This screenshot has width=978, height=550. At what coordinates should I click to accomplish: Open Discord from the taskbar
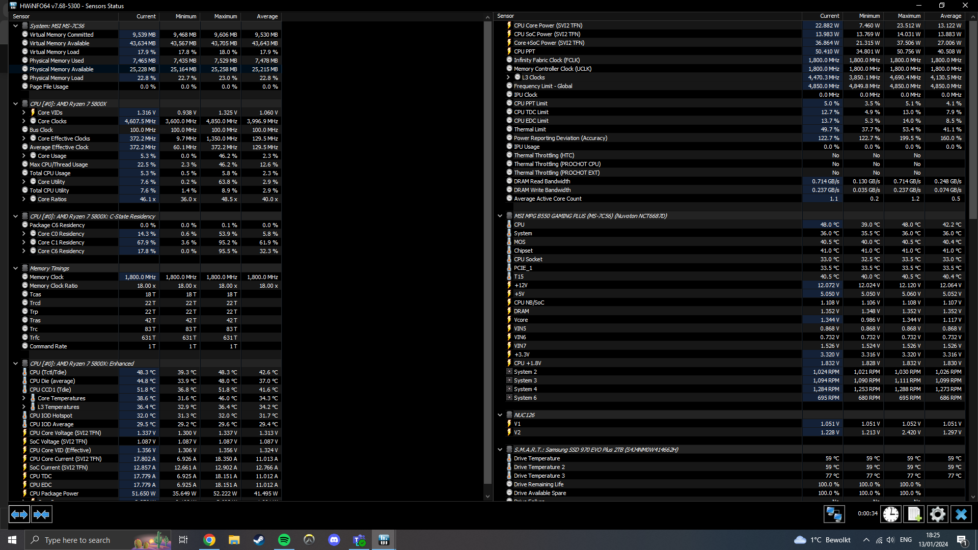(334, 540)
